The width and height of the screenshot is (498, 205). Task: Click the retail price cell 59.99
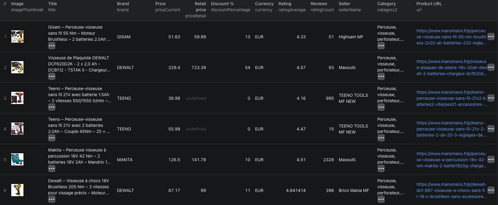(200, 37)
